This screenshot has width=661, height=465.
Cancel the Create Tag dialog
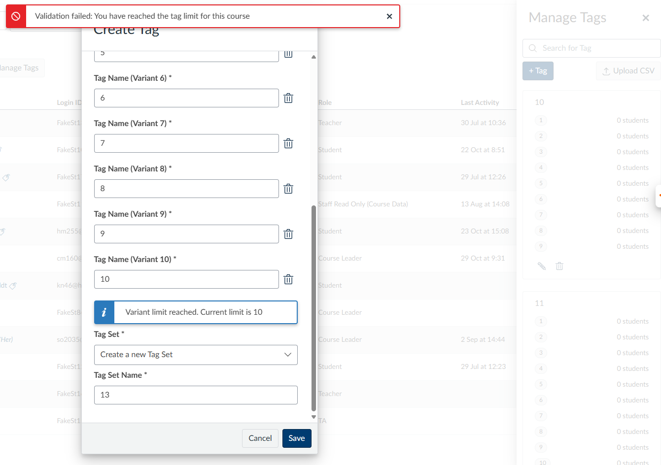[260, 438]
